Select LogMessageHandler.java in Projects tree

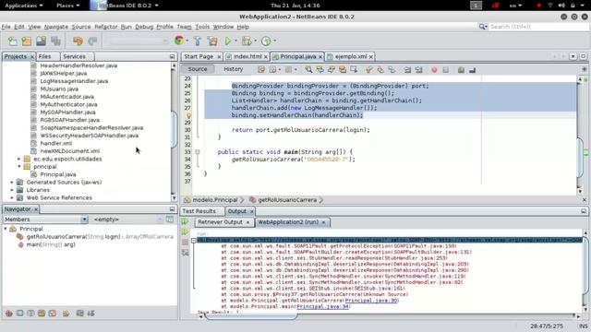(x=74, y=81)
